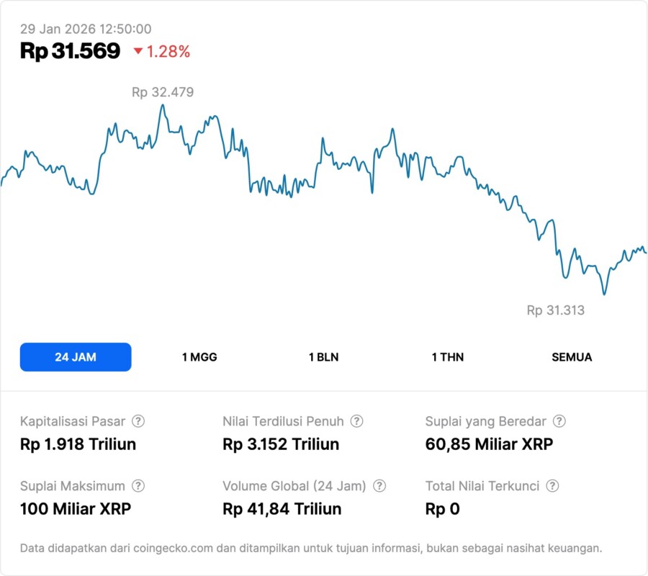This screenshot has height=576, width=648.
Task: Switch chart to 1 BLN range
Action: pyautogui.click(x=323, y=357)
